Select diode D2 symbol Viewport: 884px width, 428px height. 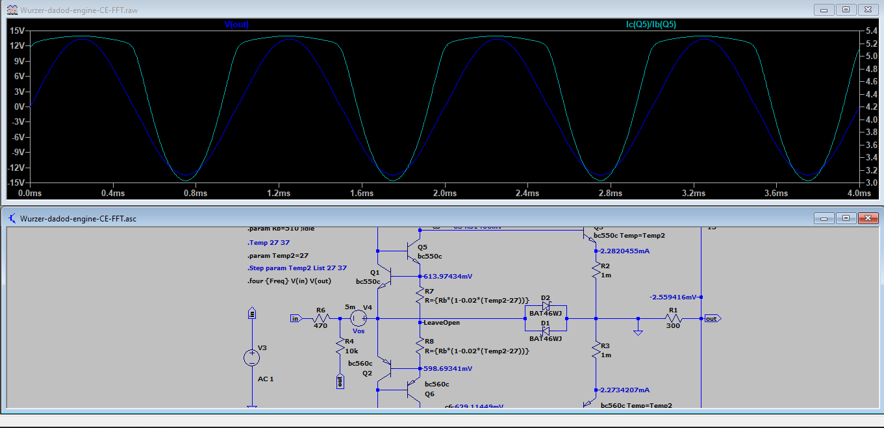pos(546,305)
